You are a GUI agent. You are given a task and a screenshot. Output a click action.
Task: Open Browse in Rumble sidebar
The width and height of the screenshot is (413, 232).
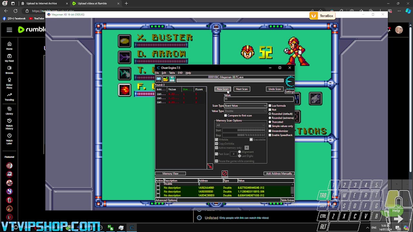pyautogui.click(x=9, y=70)
